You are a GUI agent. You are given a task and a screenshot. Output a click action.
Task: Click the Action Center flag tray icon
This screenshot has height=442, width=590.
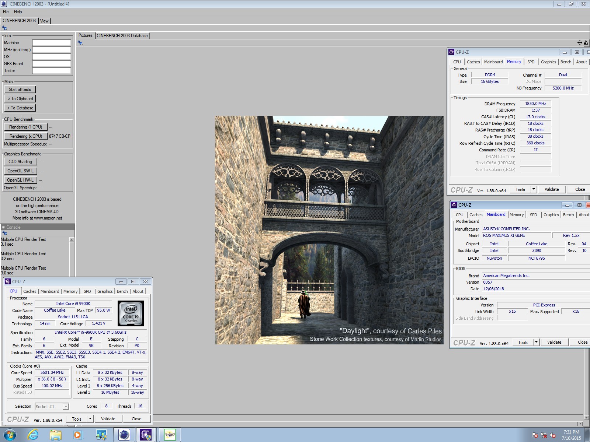535,435
